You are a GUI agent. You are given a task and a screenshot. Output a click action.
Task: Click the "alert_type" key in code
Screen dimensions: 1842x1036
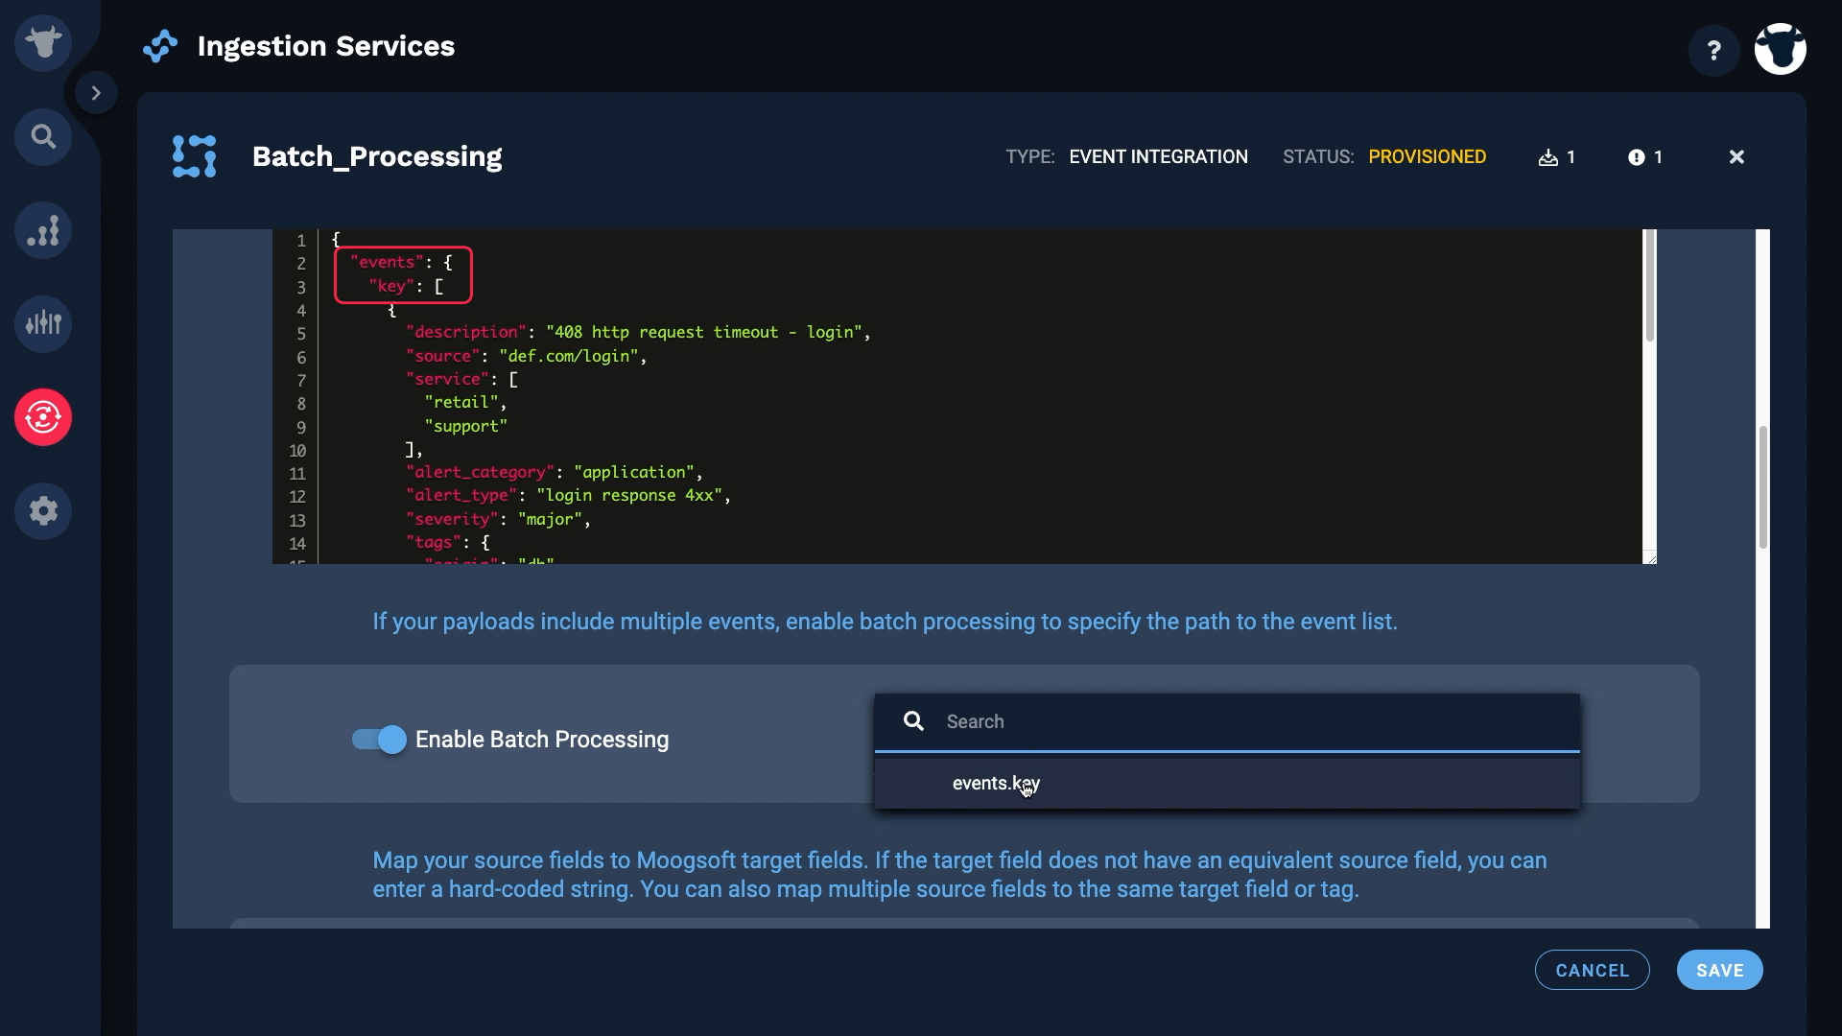point(461,496)
